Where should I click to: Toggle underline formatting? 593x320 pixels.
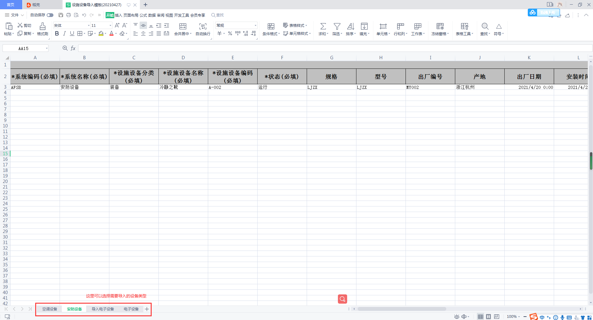click(72, 34)
